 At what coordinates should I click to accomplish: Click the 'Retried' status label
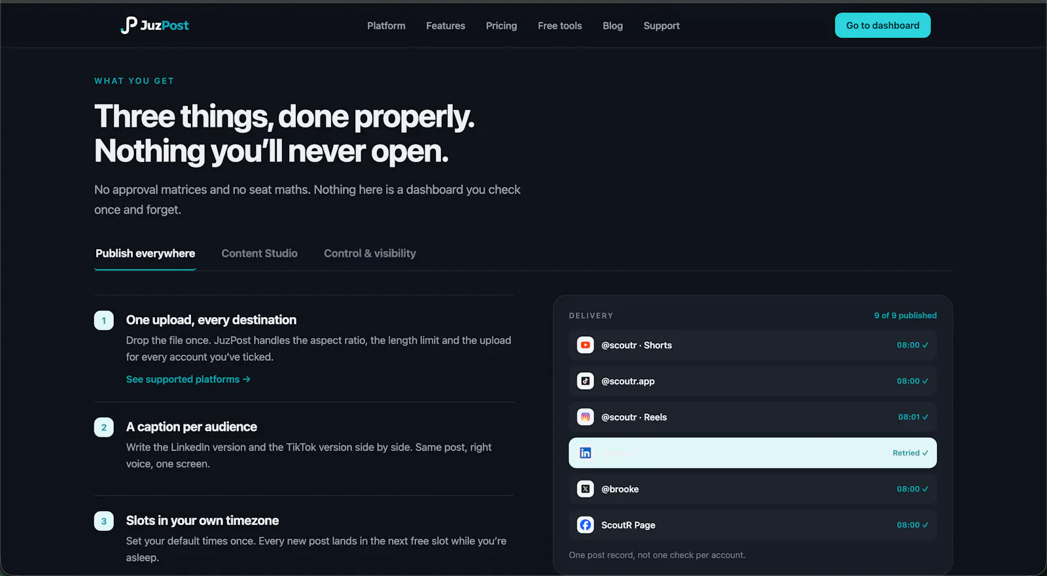coord(910,453)
